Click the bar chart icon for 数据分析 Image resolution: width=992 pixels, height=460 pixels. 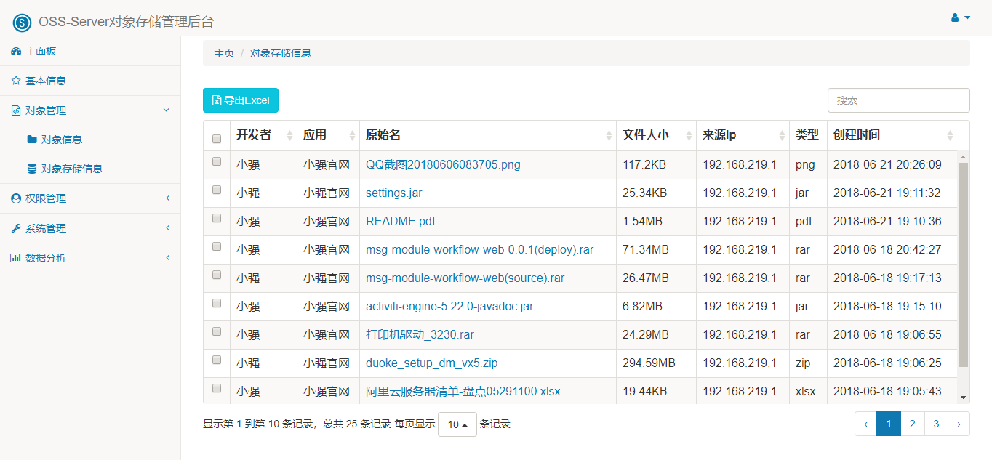pos(16,258)
